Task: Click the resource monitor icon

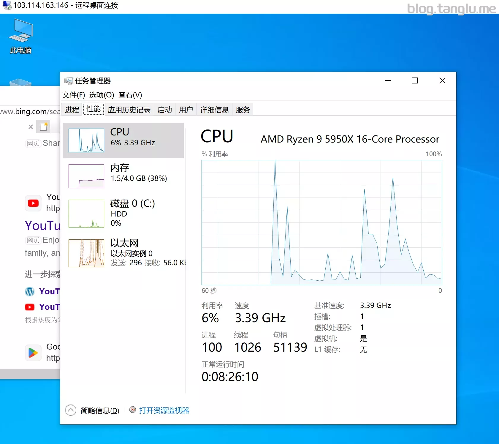Action: (133, 410)
